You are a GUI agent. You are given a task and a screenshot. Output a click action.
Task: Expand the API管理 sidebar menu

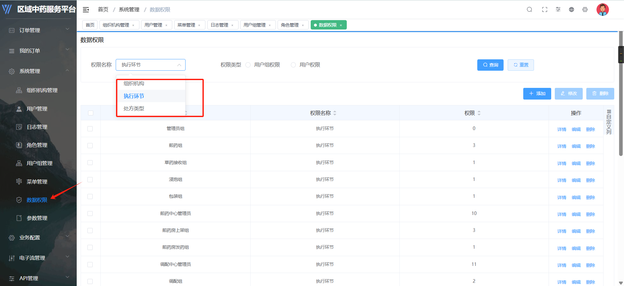(x=68, y=277)
